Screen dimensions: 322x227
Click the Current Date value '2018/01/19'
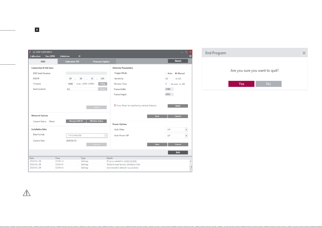point(71,141)
